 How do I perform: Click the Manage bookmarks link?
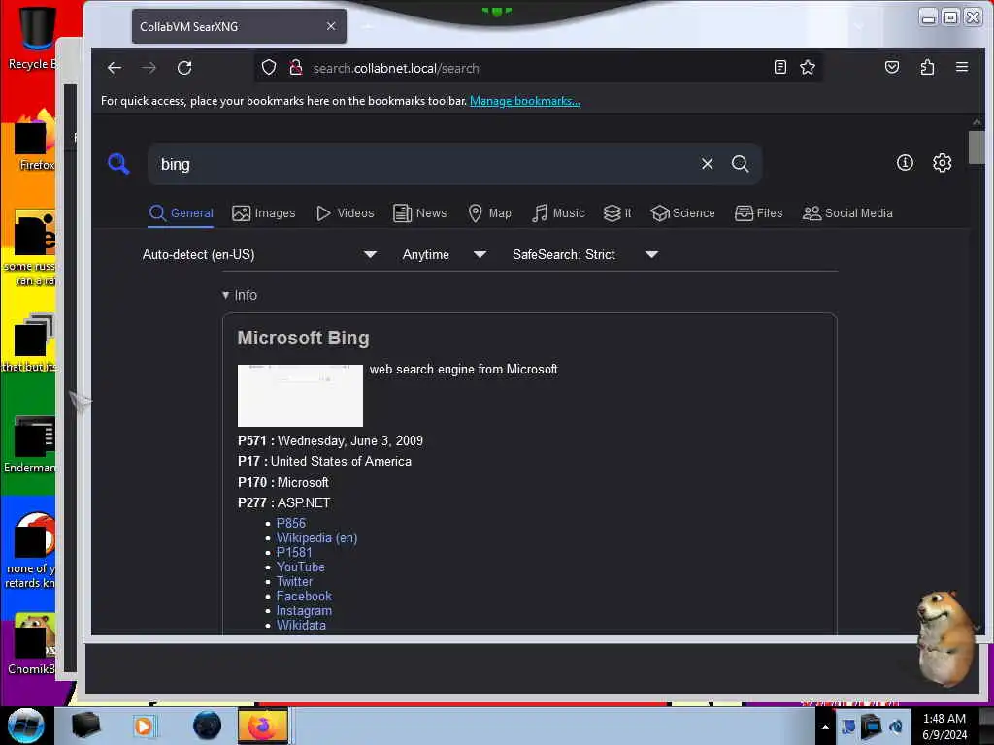[525, 101]
